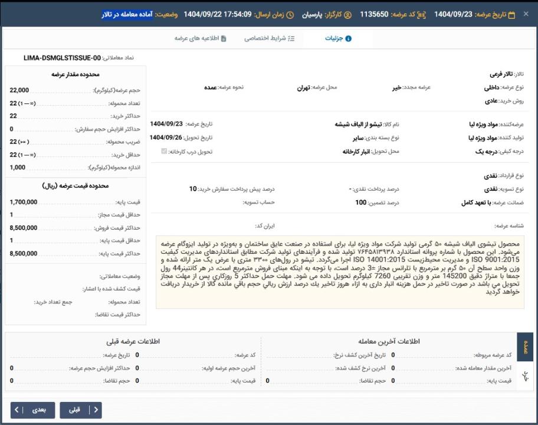Toggle the تحویل درب کارخانه checkbox
538x425 pixels.
click(164, 152)
